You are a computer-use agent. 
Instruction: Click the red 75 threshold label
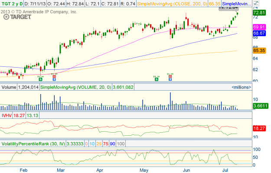pos(106,144)
